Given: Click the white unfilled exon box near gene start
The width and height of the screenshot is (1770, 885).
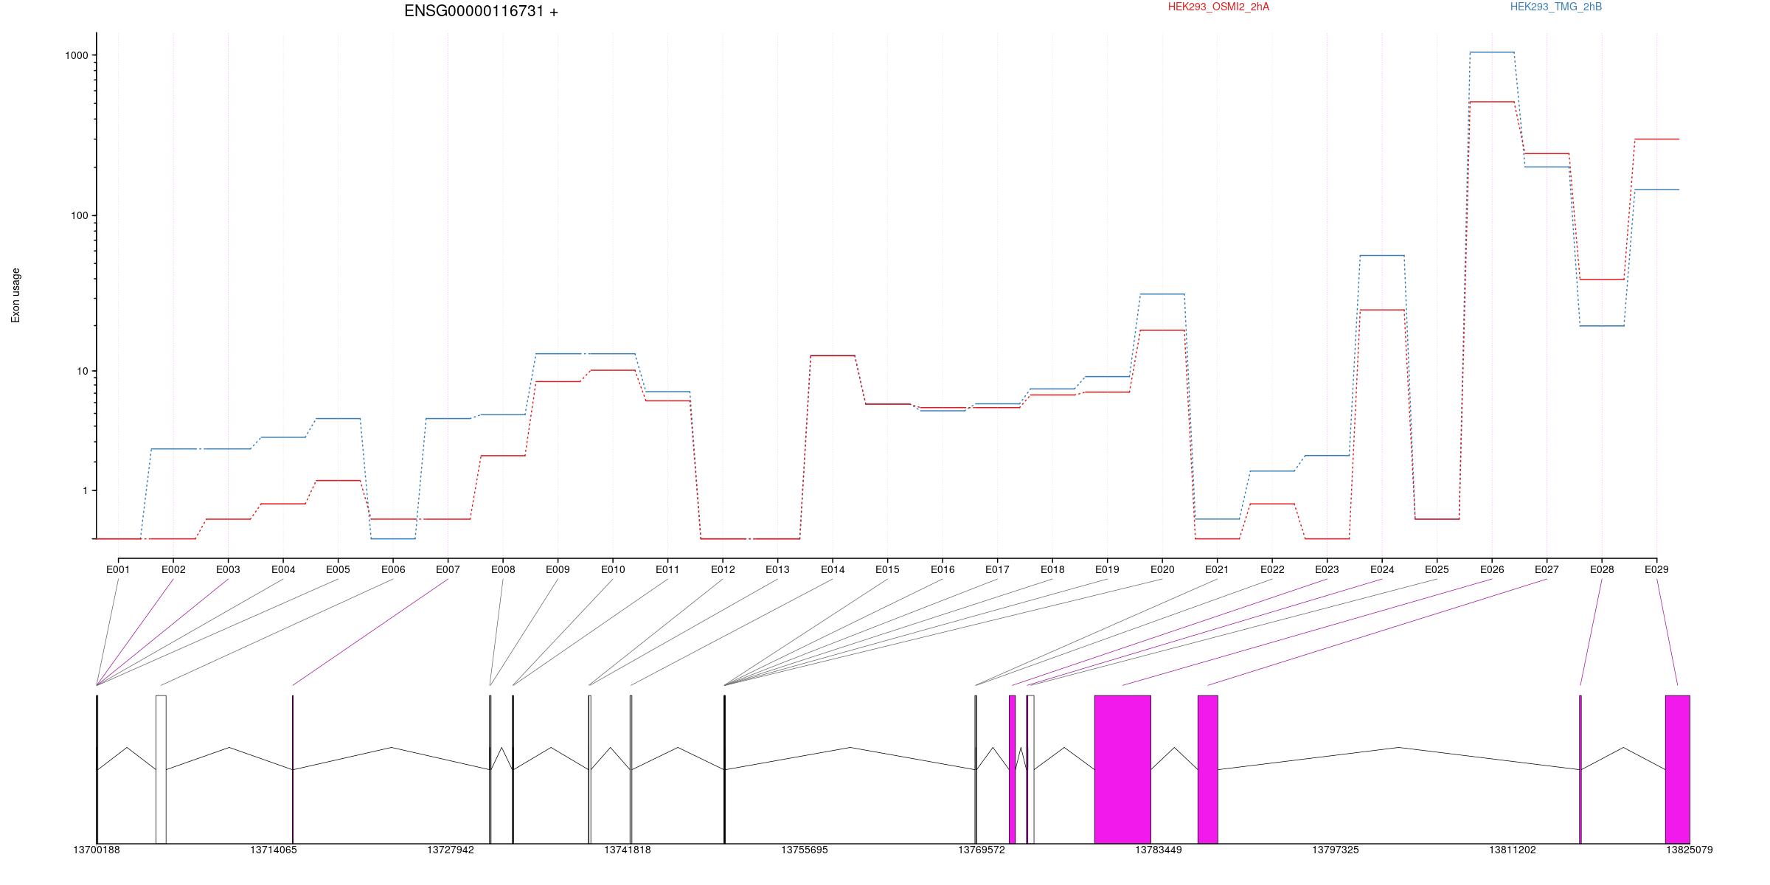Looking at the screenshot, I should 161,769.
